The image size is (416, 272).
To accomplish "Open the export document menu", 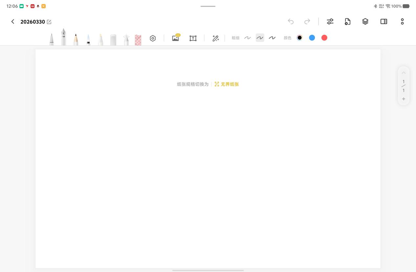I will pos(347,22).
